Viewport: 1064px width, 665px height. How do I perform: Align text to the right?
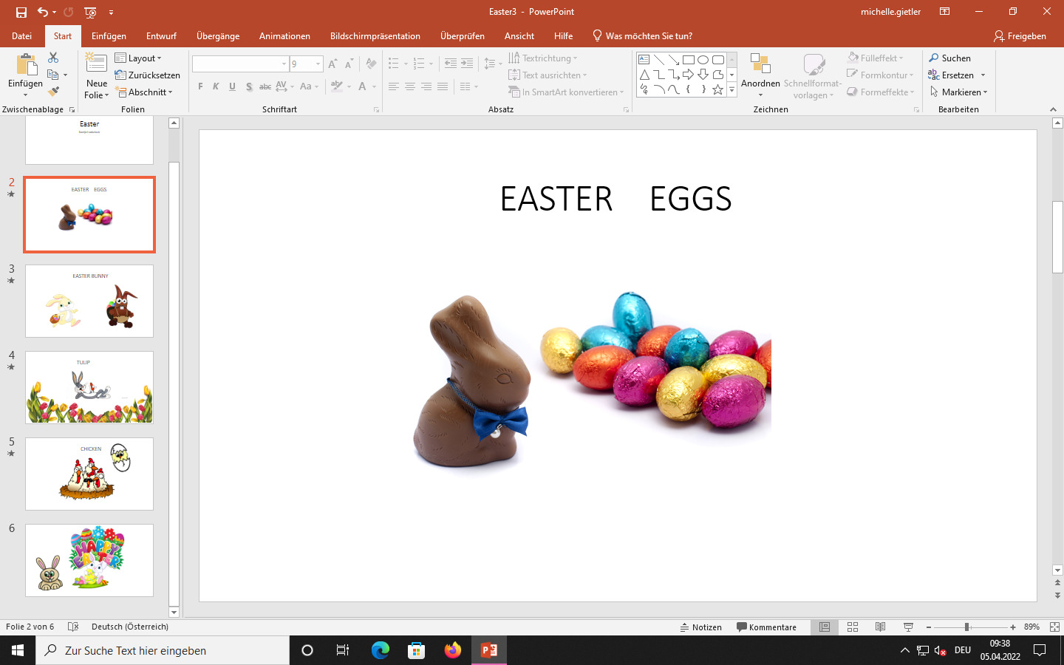point(426,86)
